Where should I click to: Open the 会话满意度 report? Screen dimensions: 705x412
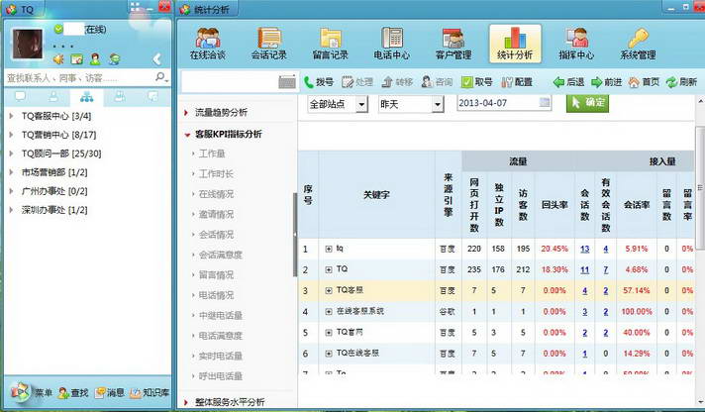[x=220, y=255]
